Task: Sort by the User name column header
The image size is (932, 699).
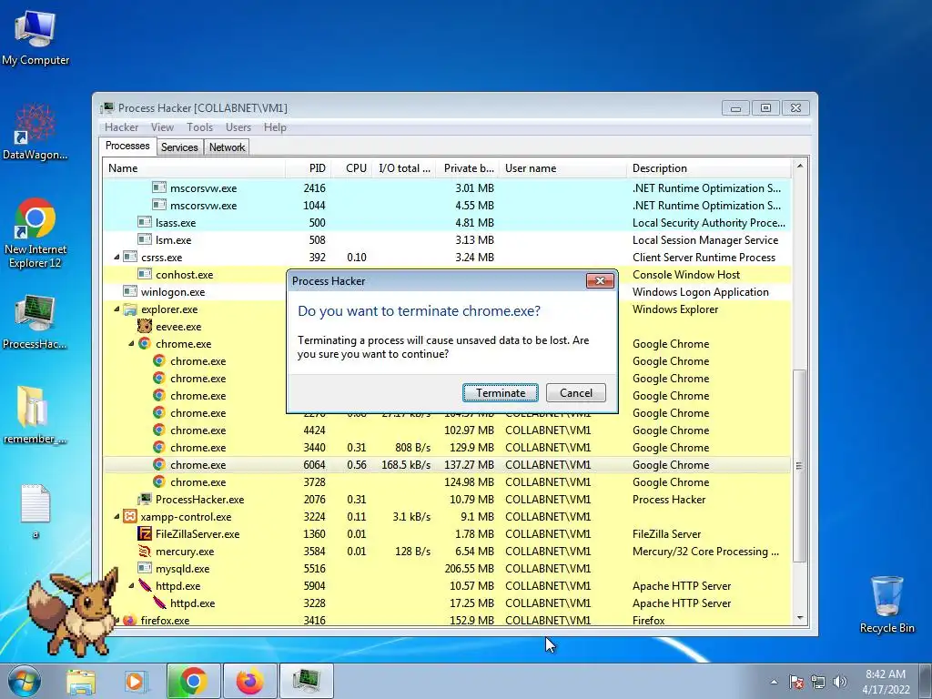Action: (x=562, y=168)
